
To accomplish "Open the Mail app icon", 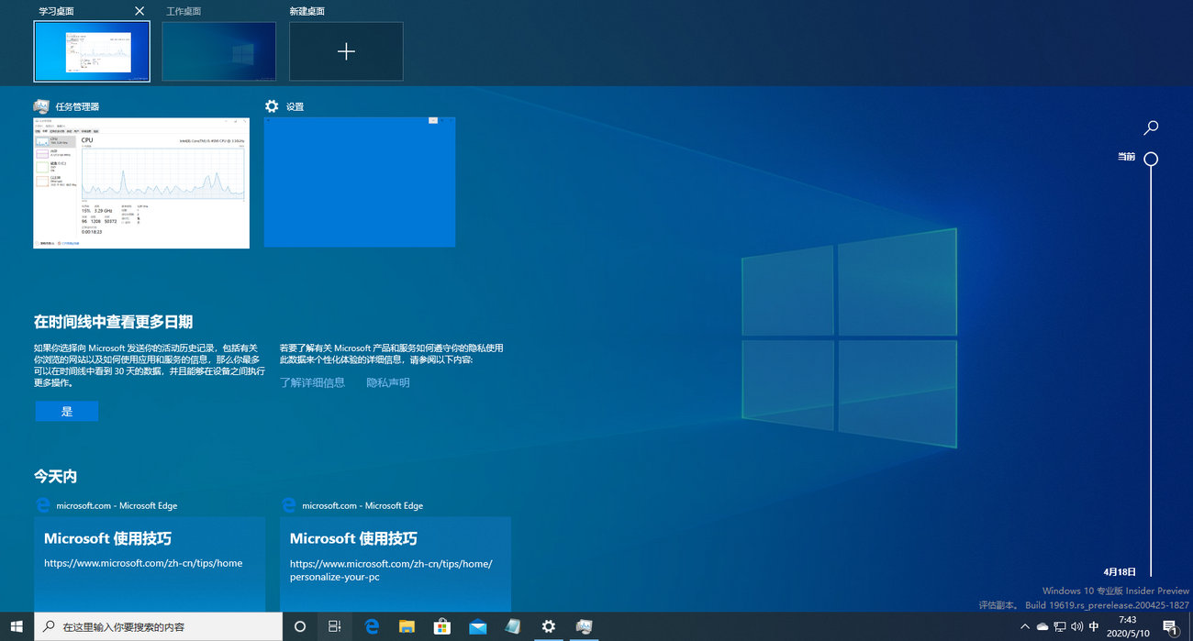I will coord(477,626).
